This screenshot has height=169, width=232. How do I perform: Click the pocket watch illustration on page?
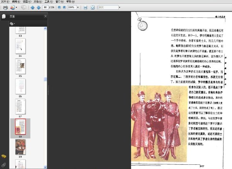(x=142, y=24)
